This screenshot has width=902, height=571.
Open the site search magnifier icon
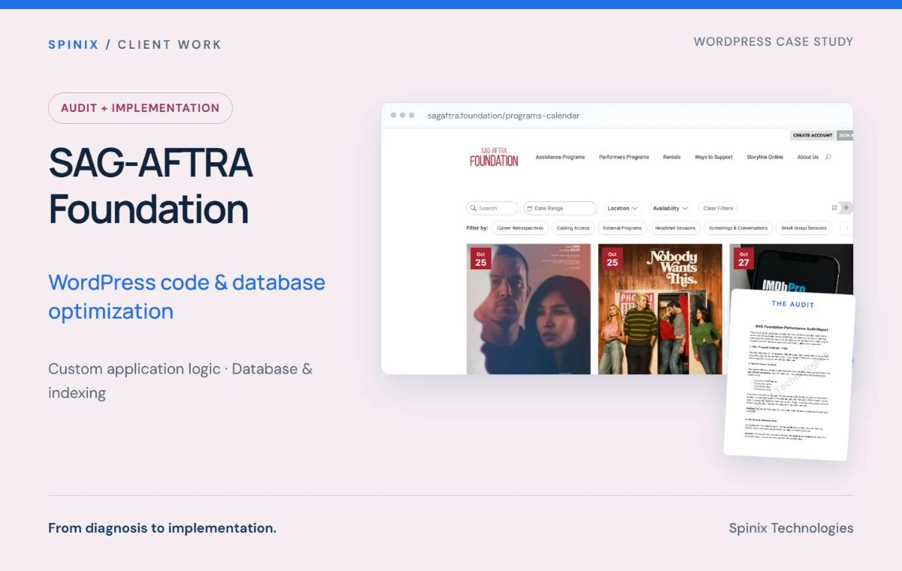828,157
